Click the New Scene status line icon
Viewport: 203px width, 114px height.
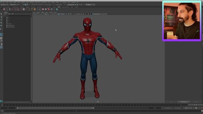coord(11,5)
